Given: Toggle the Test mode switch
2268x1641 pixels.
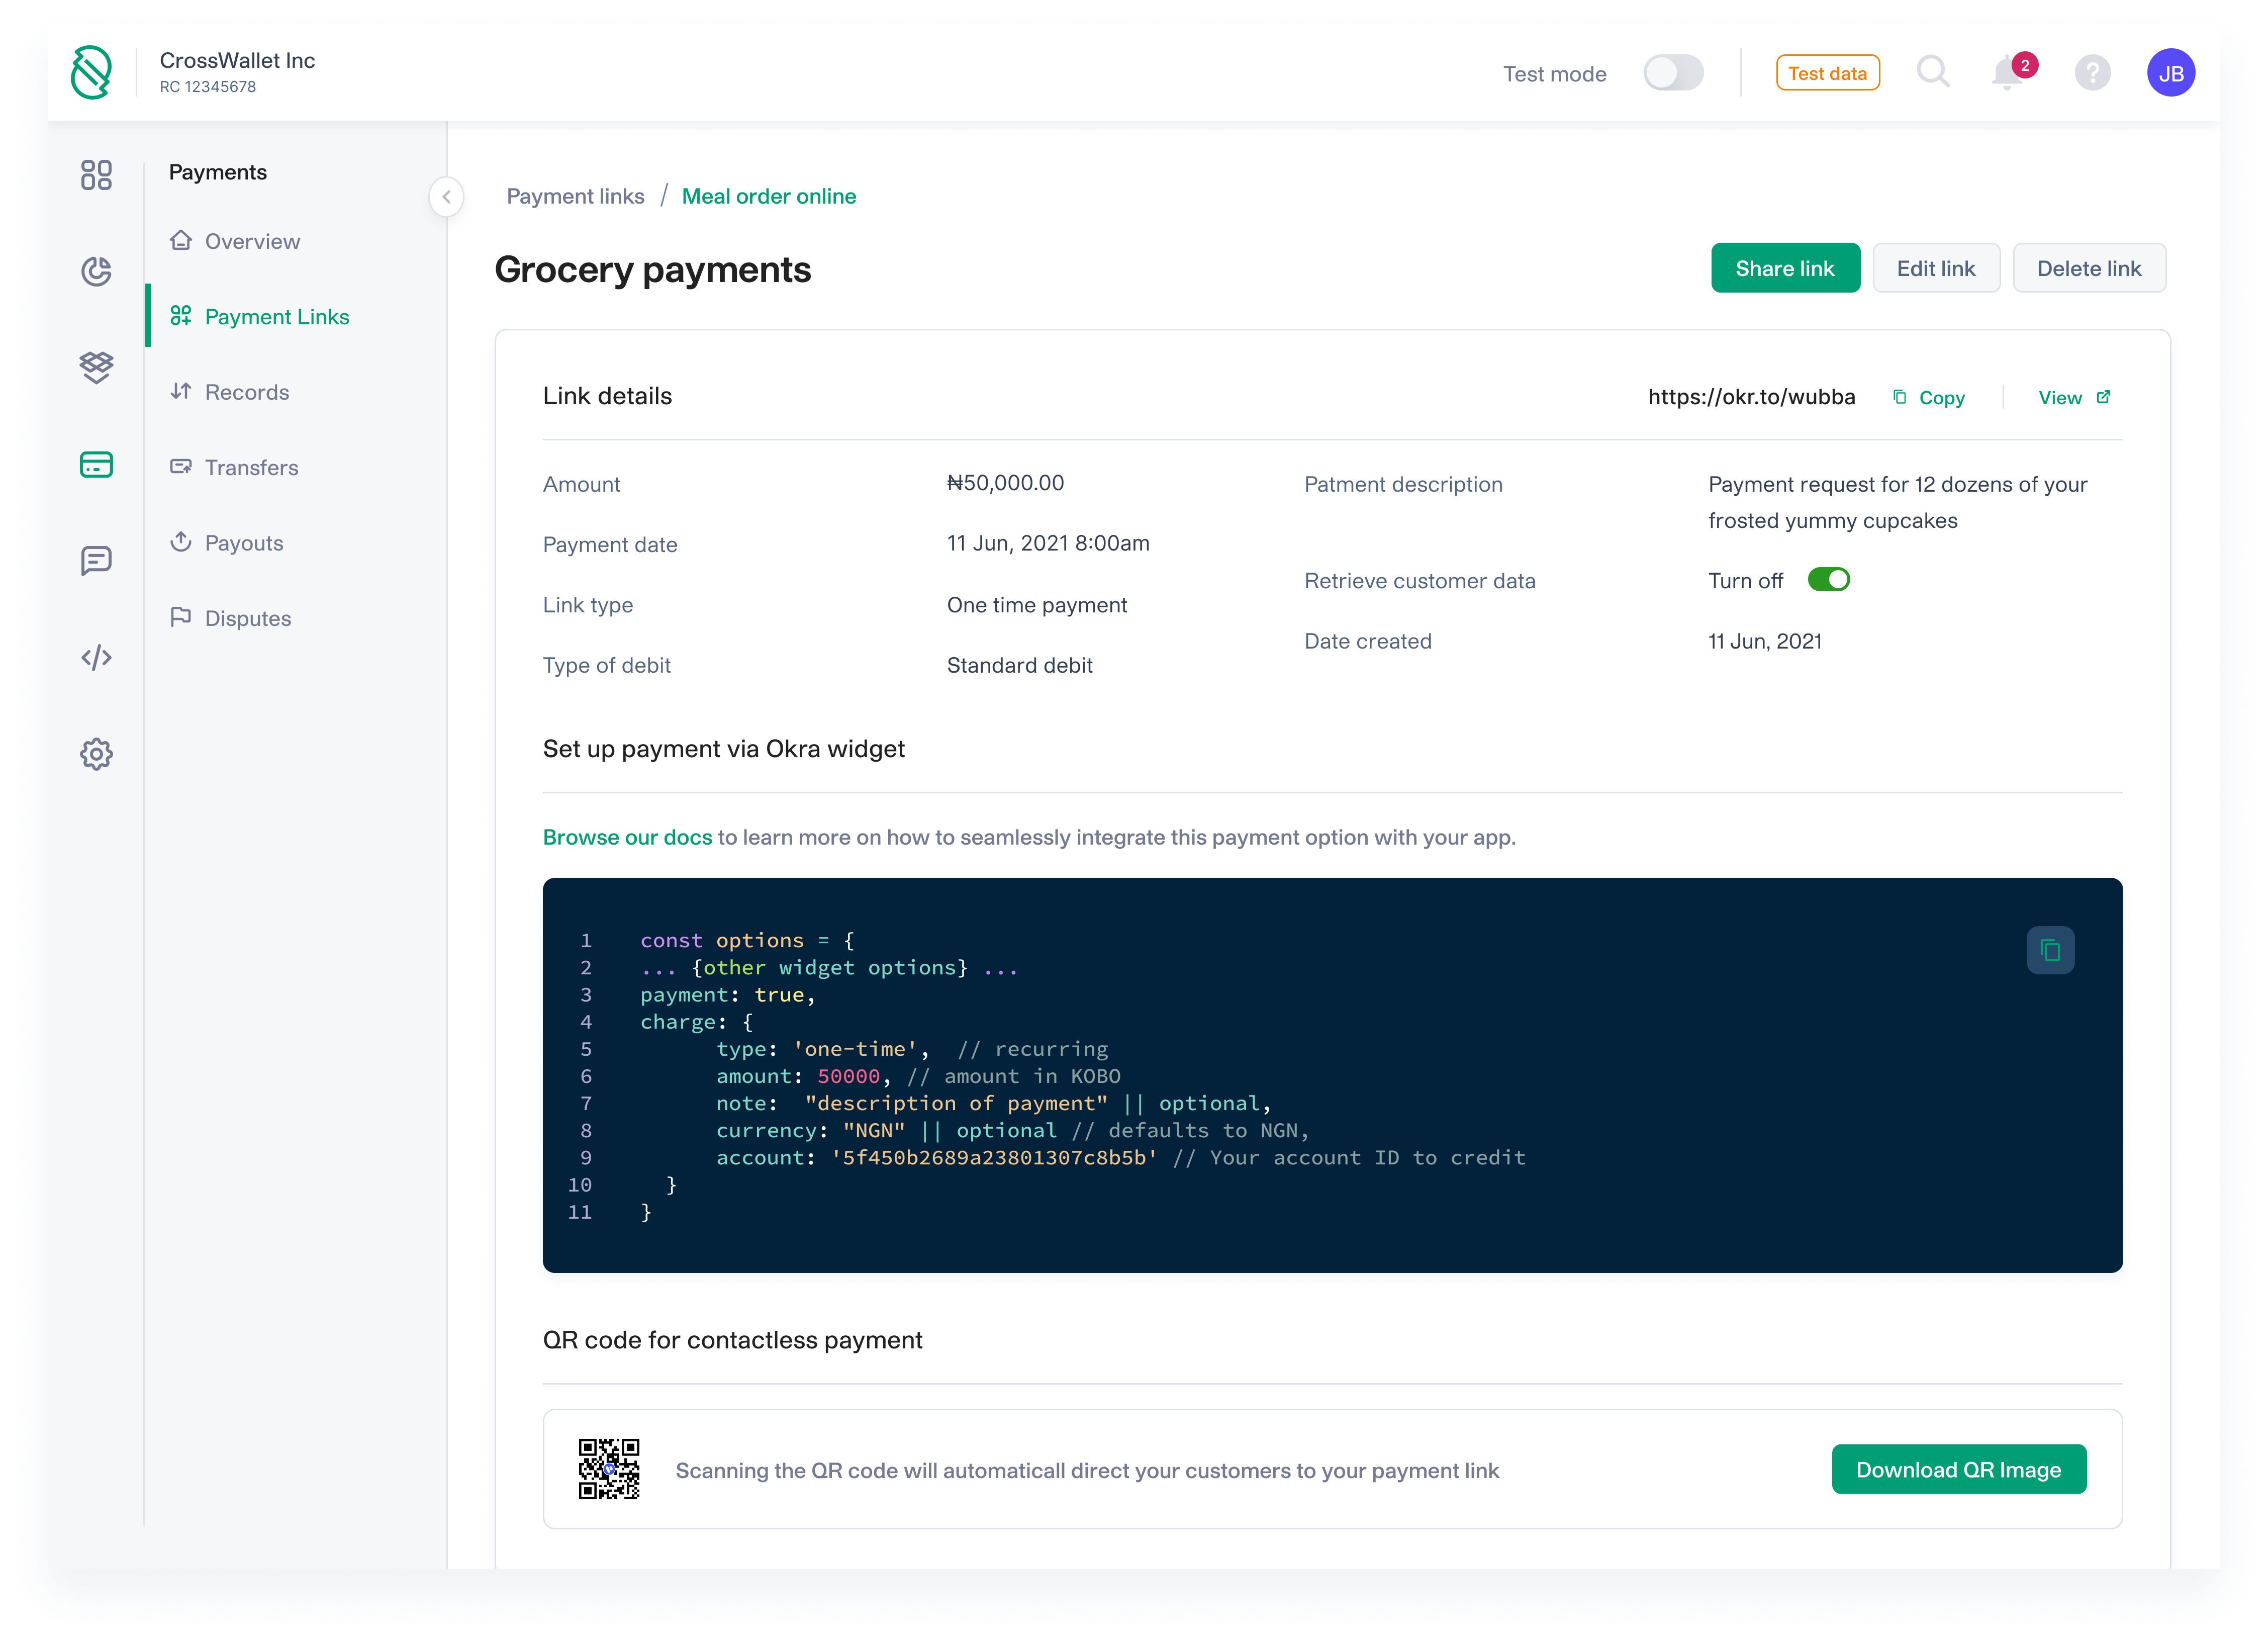Looking at the screenshot, I should (1673, 73).
